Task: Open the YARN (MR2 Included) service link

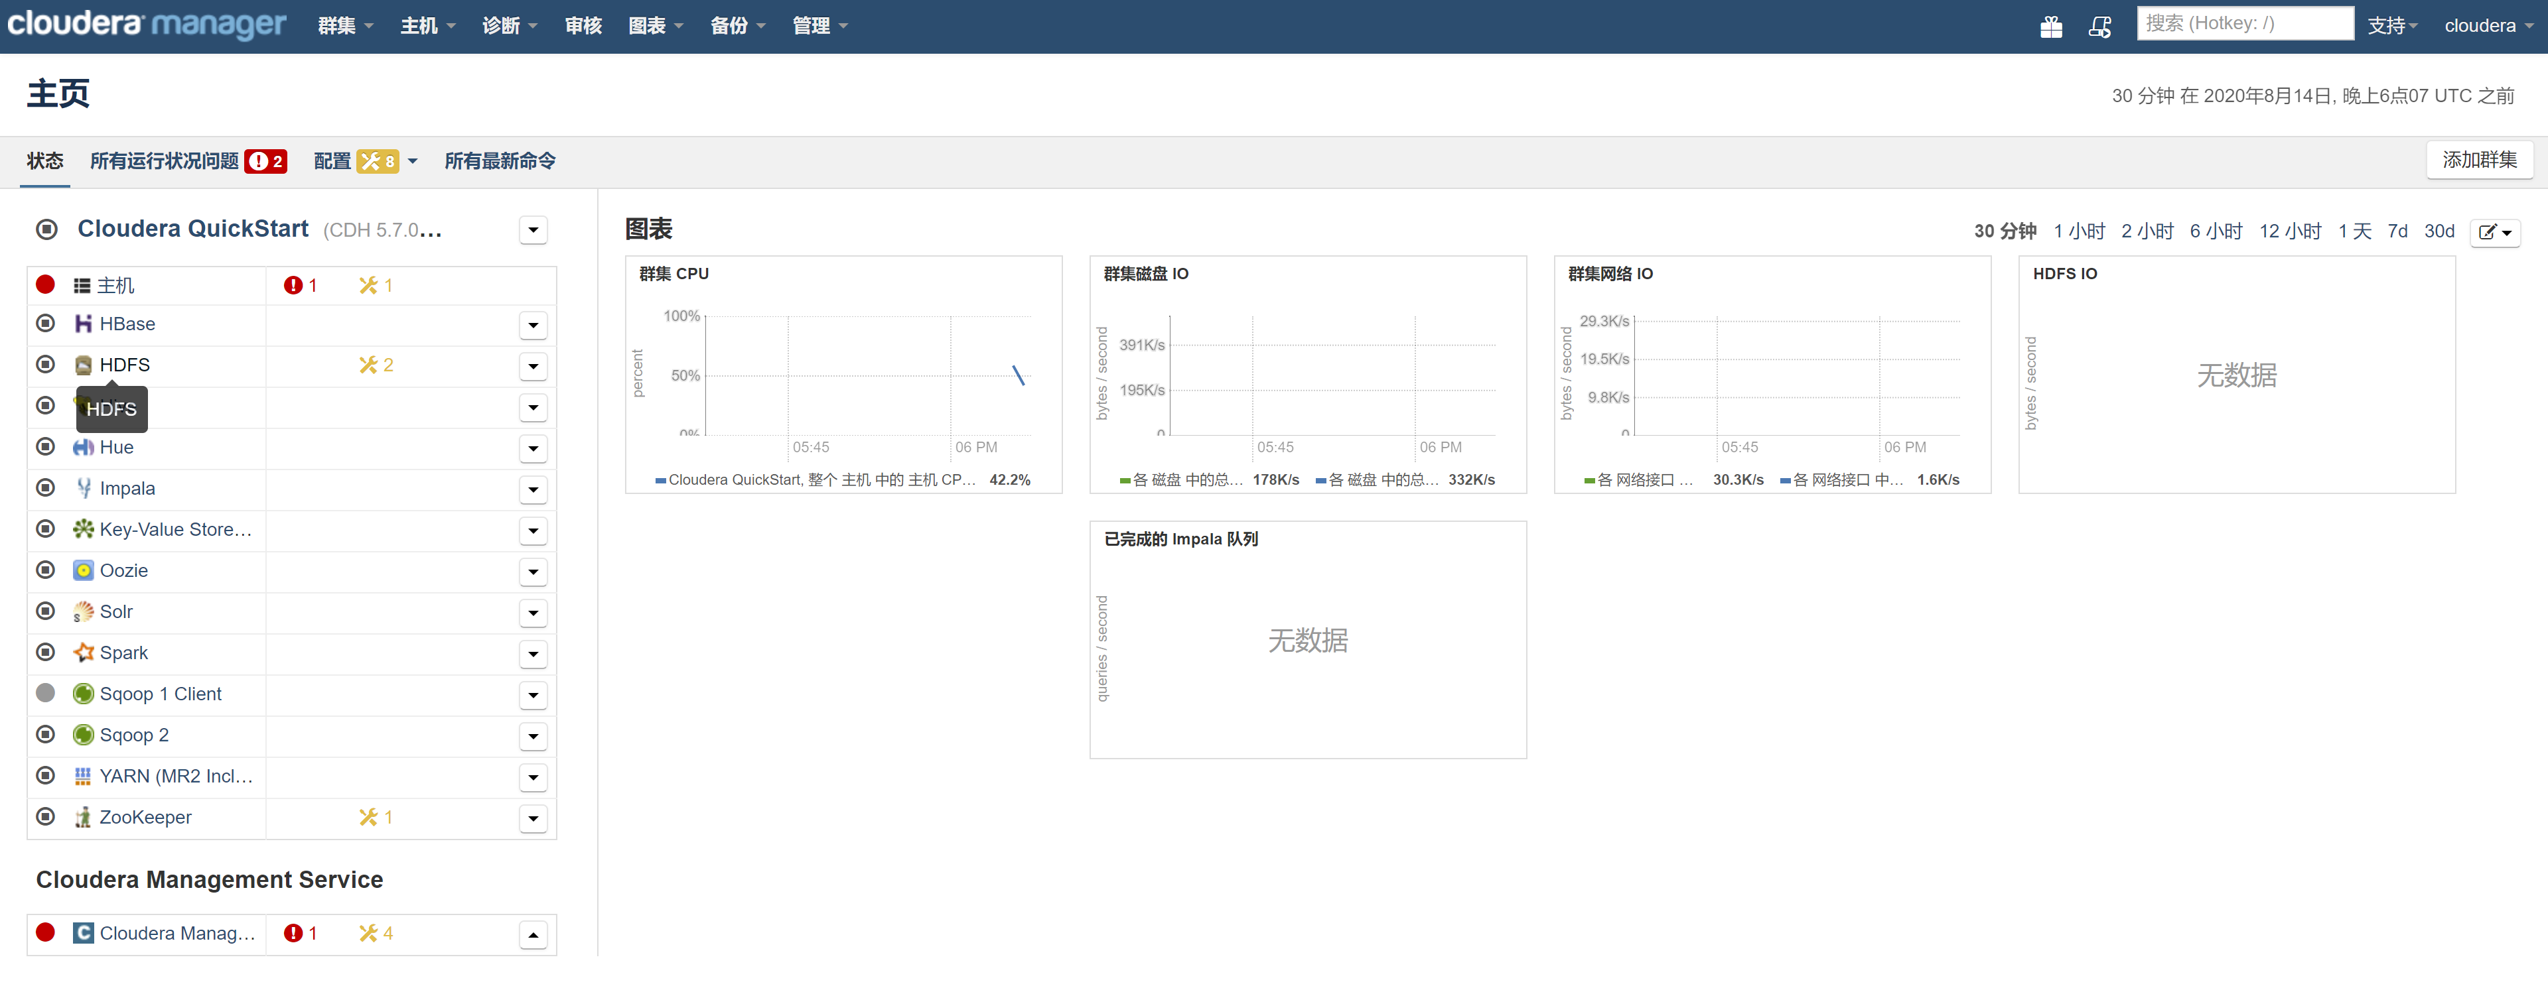Action: point(176,777)
